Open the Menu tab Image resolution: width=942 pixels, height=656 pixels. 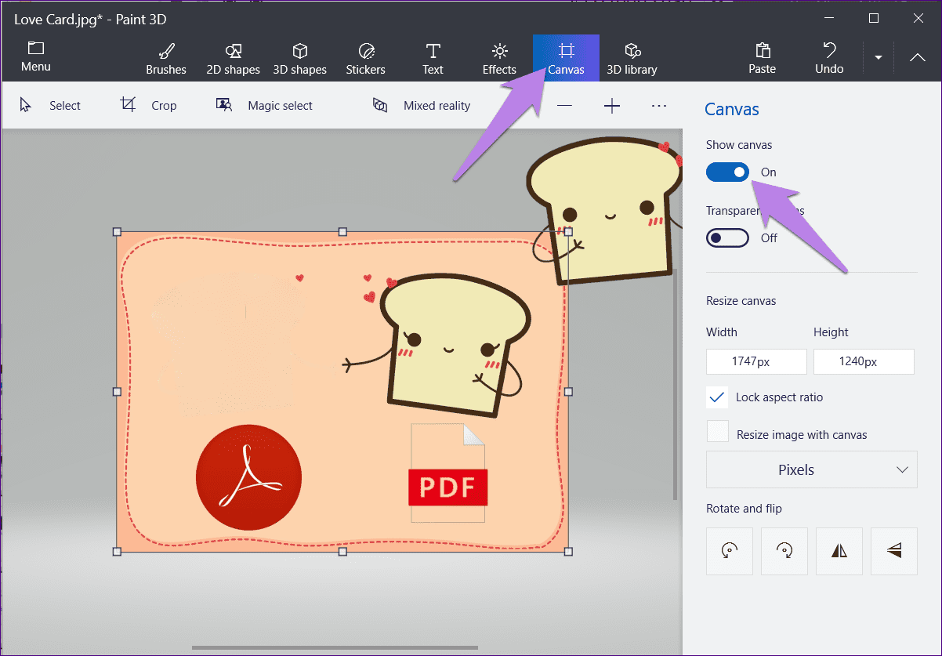tap(36, 58)
